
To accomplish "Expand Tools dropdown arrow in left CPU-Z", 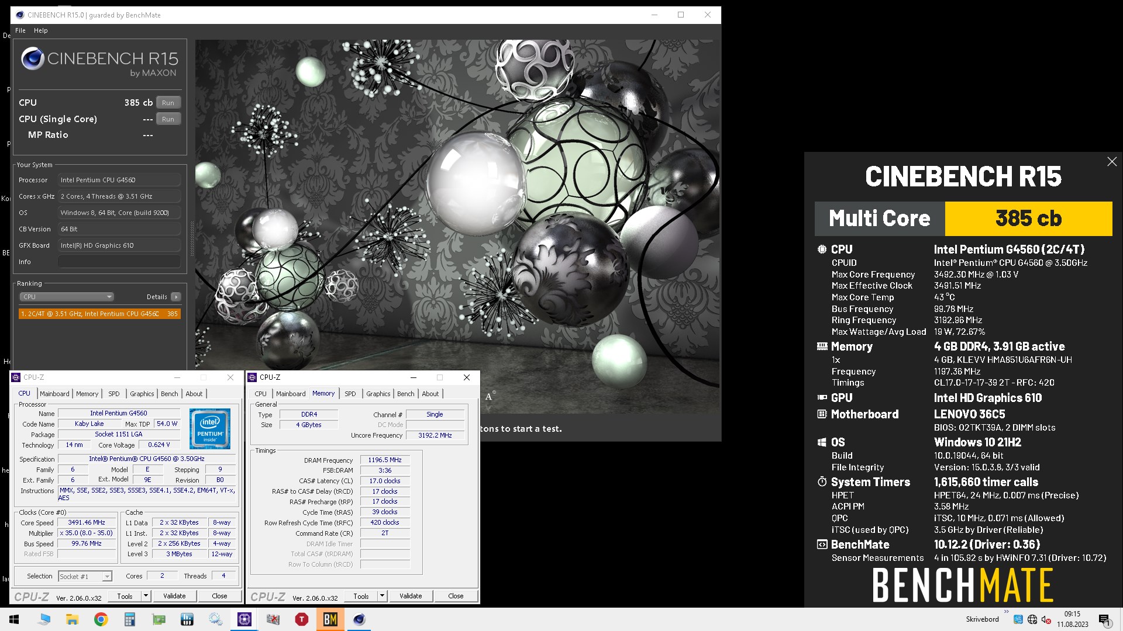I will click(x=146, y=596).
